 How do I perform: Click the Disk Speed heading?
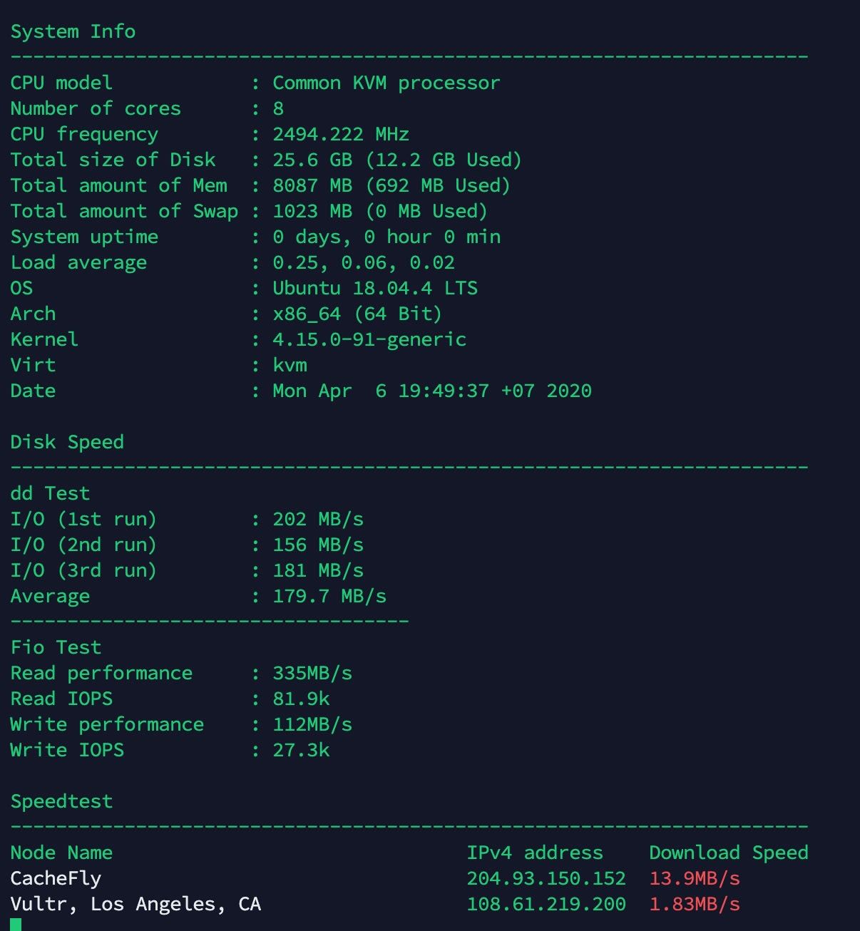click(67, 443)
